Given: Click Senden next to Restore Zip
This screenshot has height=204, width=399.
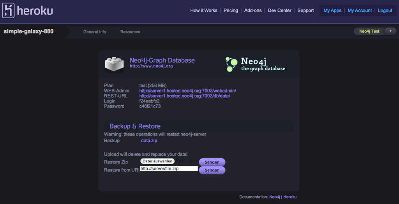Looking at the screenshot, I should pyautogui.click(x=212, y=162).
